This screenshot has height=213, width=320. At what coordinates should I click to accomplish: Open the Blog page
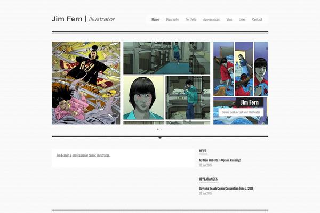pos(229,19)
